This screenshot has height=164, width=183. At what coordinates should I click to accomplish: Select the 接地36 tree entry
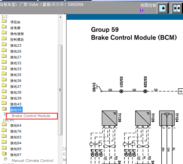click(x=16, y=81)
